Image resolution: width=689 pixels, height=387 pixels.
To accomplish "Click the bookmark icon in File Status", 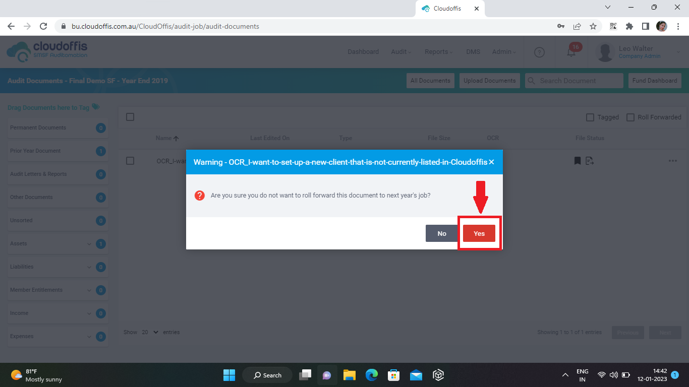I will tap(578, 161).
